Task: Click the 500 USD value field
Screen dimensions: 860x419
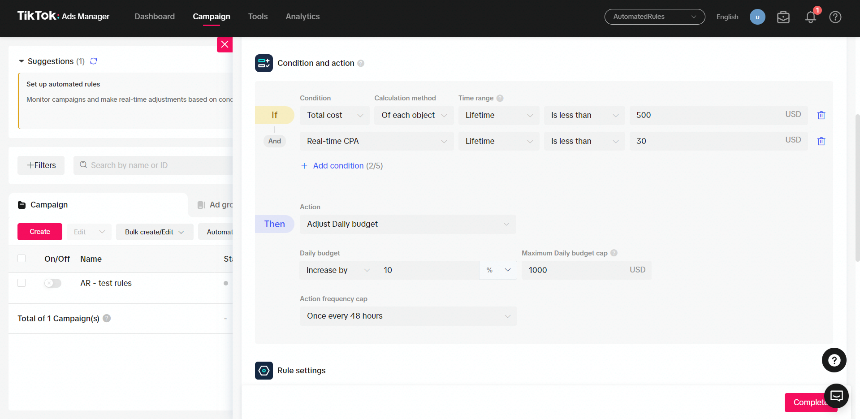Action: pyautogui.click(x=718, y=115)
